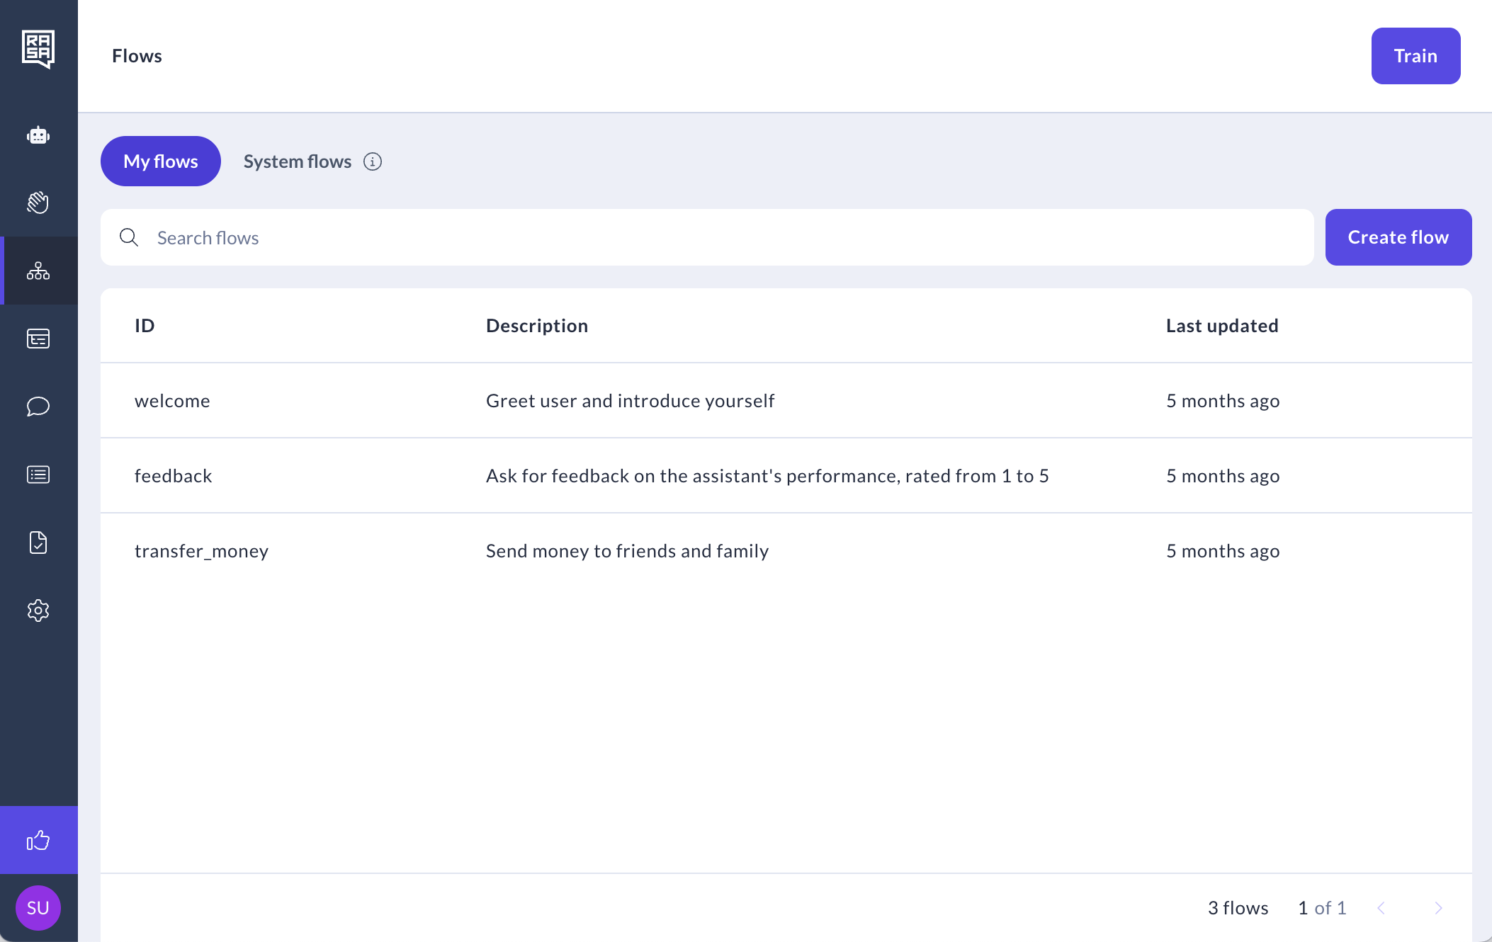The image size is (1492, 942).
Task: Click the Rasa logo icon
Action: coord(38,49)
